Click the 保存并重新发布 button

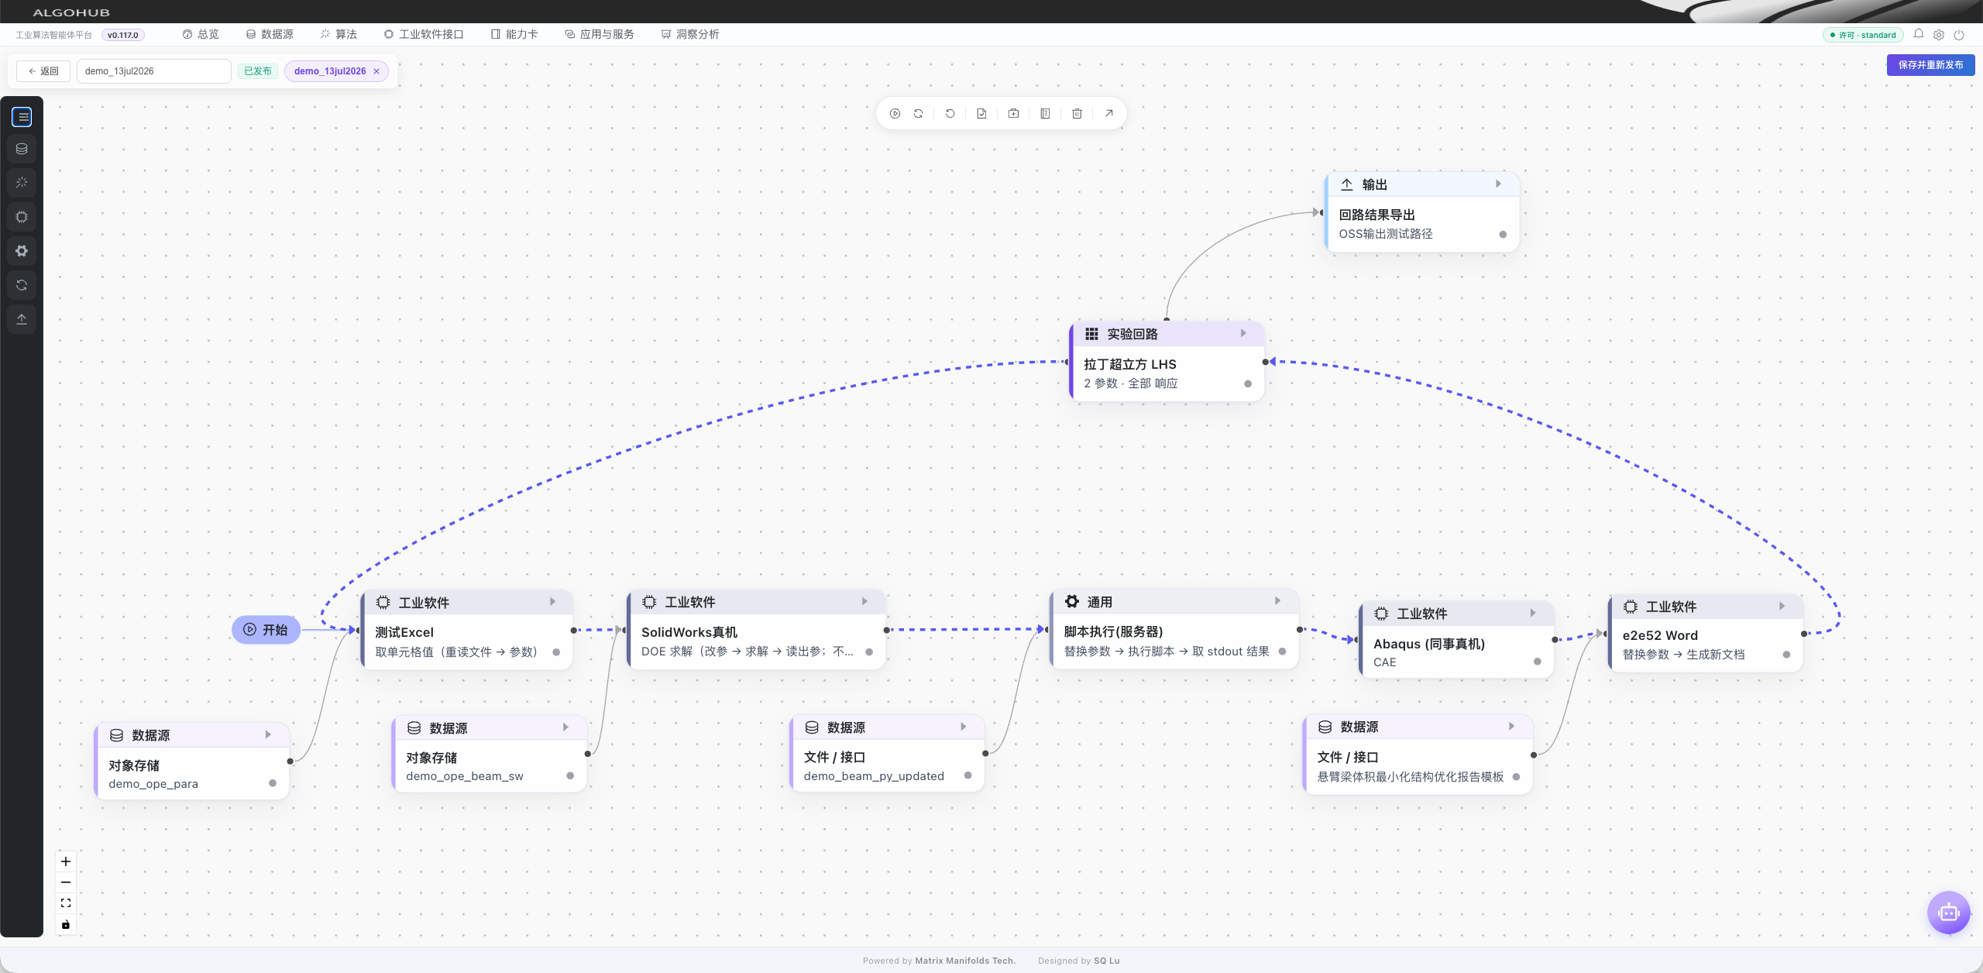pos(1930,65)
